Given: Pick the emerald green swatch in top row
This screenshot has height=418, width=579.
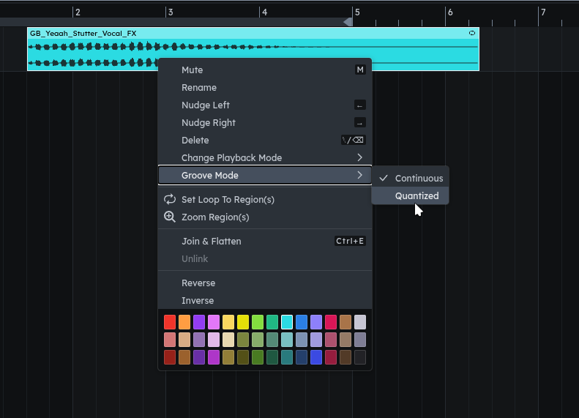Looking at the screenshot, I should coord(272,322).
